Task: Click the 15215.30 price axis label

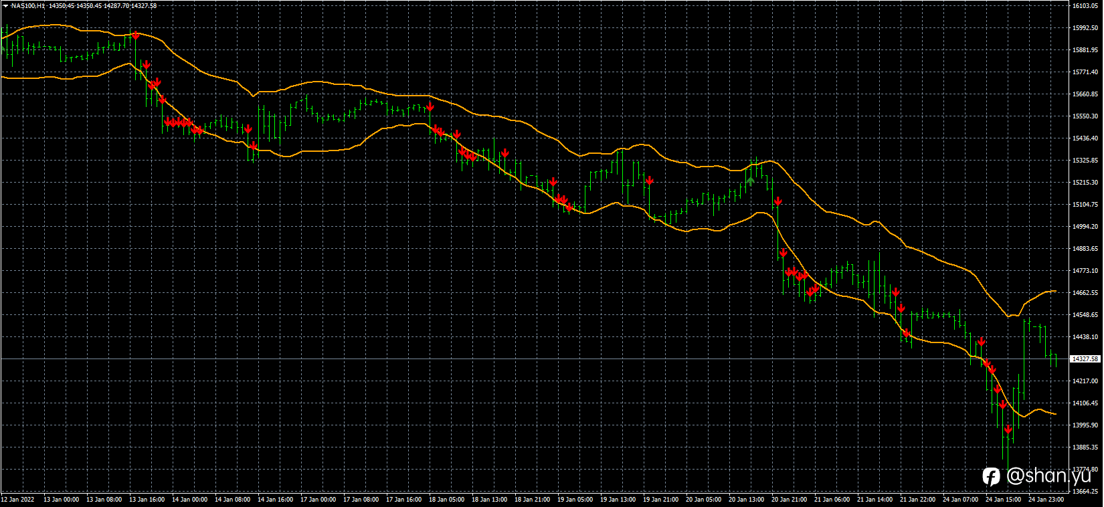Action: coord(1085,183)
